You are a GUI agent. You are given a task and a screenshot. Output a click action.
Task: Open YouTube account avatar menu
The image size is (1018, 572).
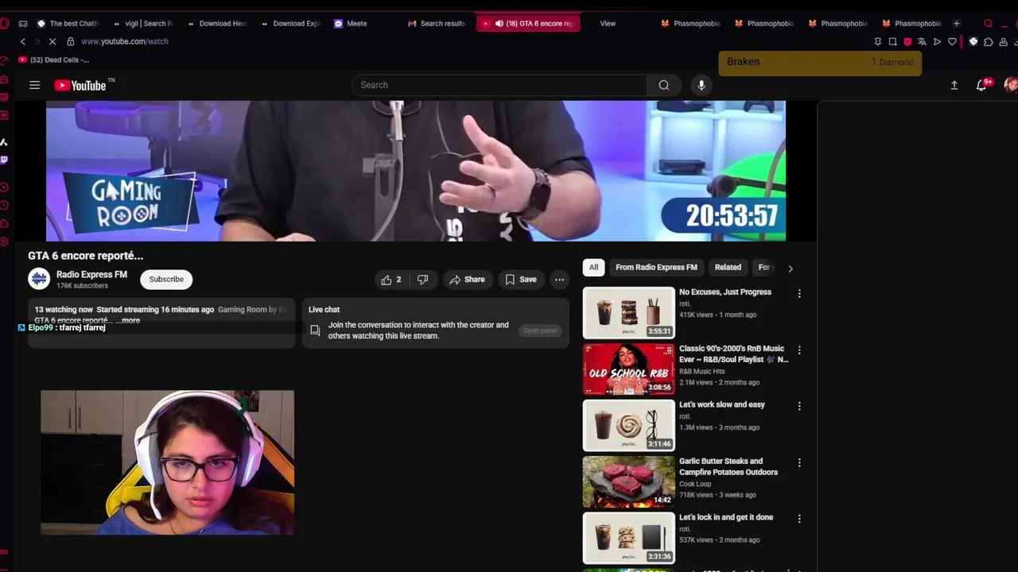pyautogui.click(x=1011, y=85)
